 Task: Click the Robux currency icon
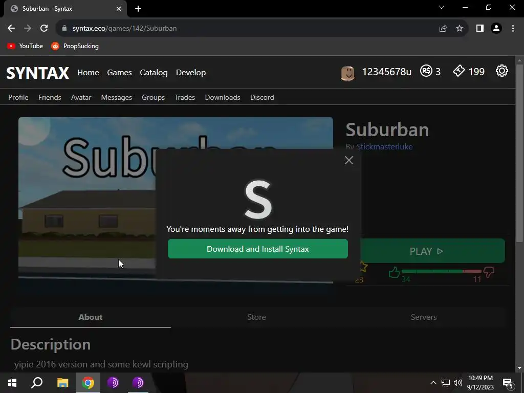coord(426,71)
